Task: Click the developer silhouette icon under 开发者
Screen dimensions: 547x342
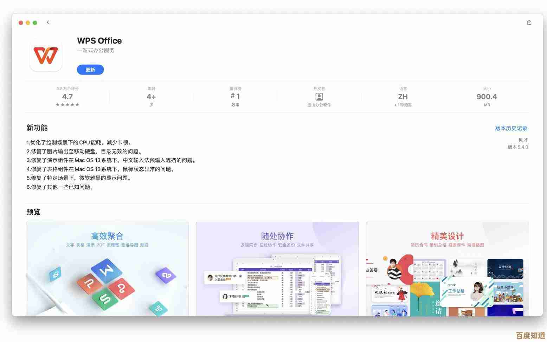Action: coord(319,97)
